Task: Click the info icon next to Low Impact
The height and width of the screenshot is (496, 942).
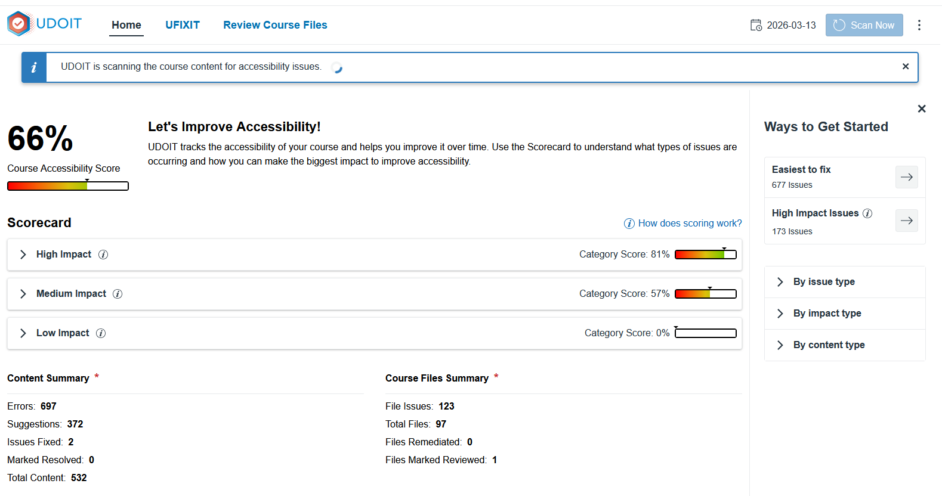Action: [101, 333]
